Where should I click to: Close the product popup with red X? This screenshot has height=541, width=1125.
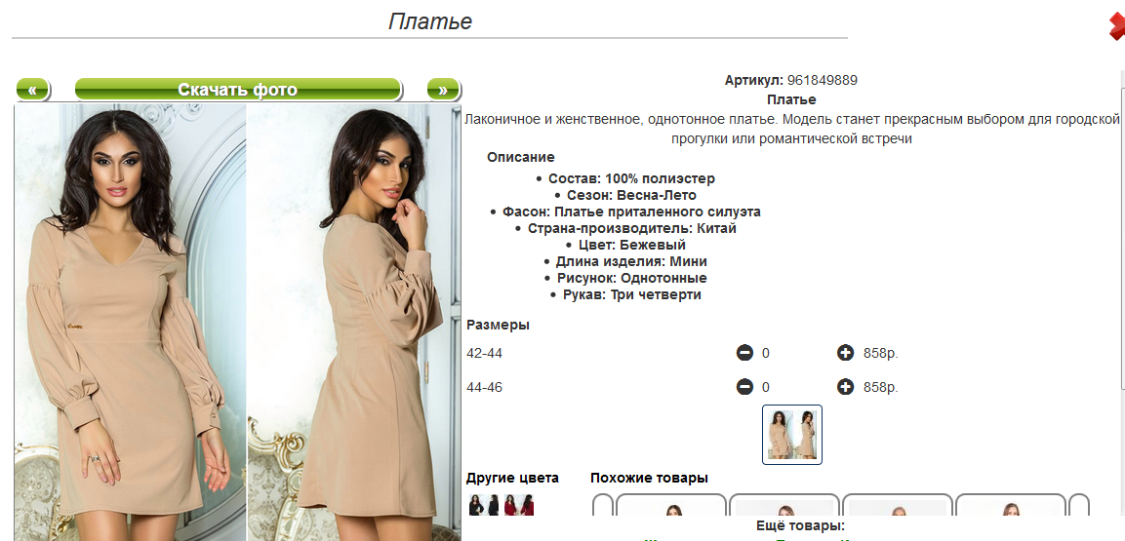click(1116, 26)
